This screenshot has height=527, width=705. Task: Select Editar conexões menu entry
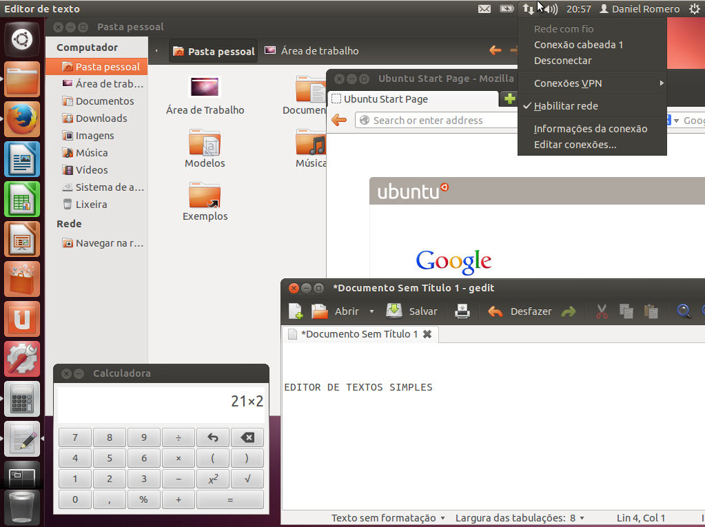[575, 145]
